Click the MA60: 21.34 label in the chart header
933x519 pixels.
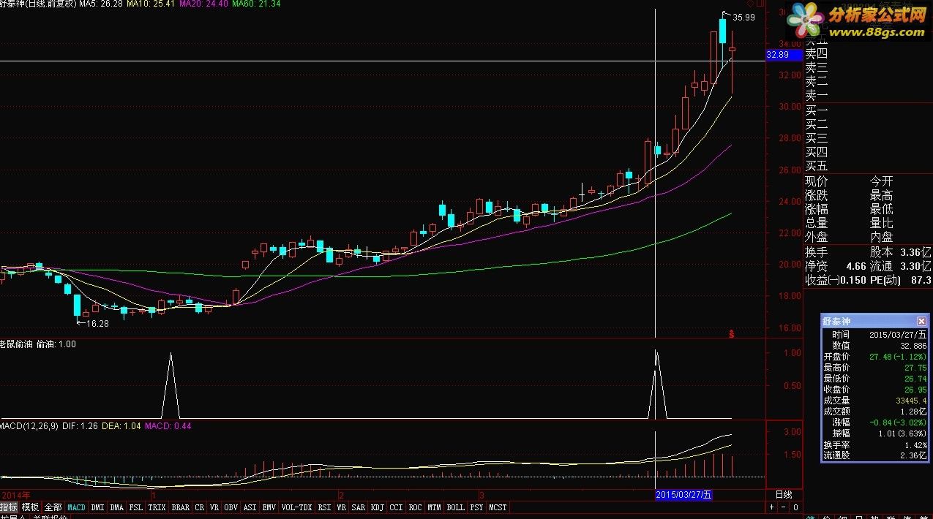pyautogui.click(x=256, y=4)
